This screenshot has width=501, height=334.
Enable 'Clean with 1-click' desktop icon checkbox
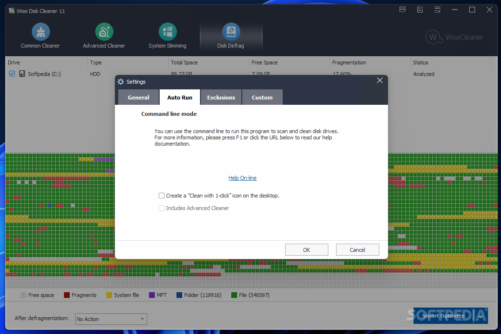pyautogui.click(x=162, y=196)
